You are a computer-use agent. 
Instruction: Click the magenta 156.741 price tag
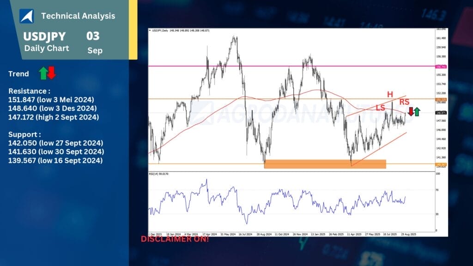[441, 66]
